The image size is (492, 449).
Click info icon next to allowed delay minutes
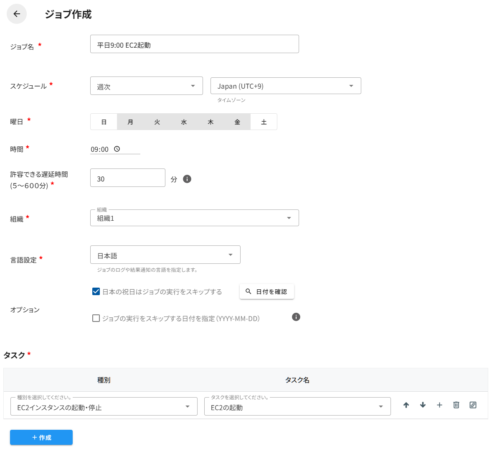coord(187,179)
